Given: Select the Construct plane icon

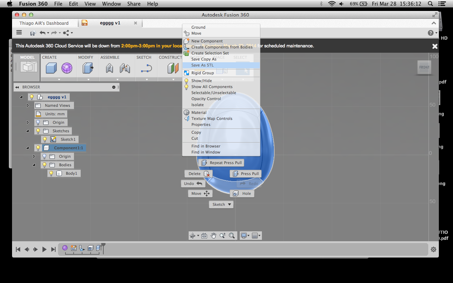Looking at the screenshot, I should [x=173, y=68].
